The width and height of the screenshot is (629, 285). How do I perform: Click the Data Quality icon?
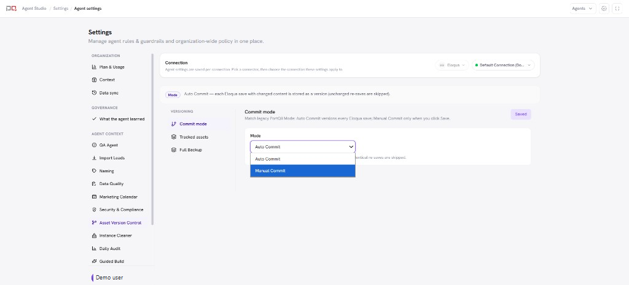point(94,184)
